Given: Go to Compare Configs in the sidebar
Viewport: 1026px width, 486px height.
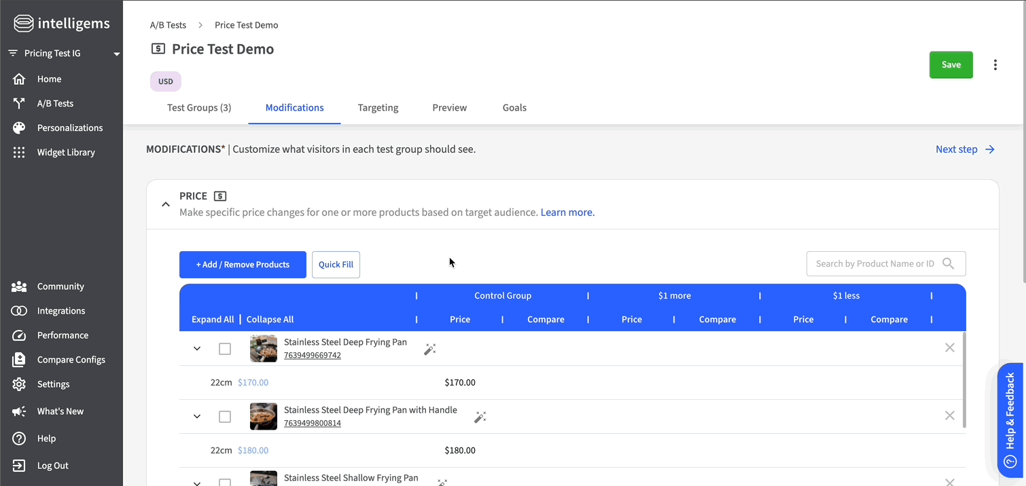Looking at the screenshot, I should tap(71, 360).
